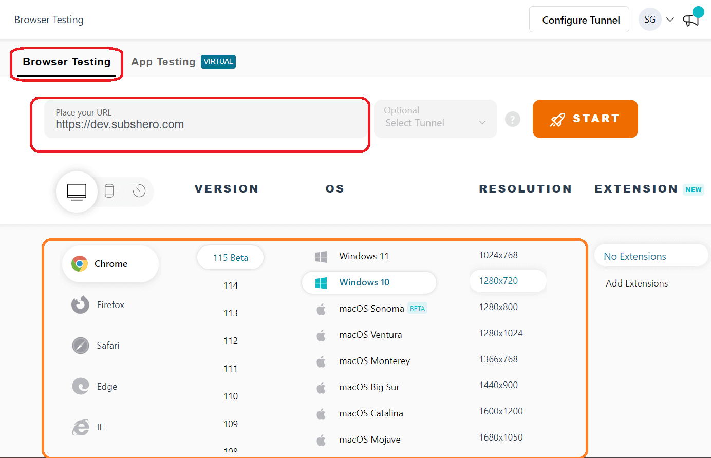The image size is (711, 458).
Task: Click the Windows 10 logo icon
Action: click(x=321, y=282)
